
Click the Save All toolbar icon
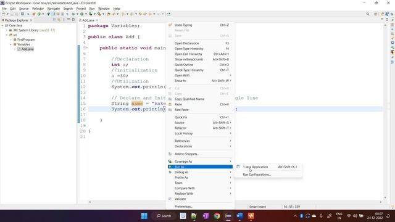[17, 14]
